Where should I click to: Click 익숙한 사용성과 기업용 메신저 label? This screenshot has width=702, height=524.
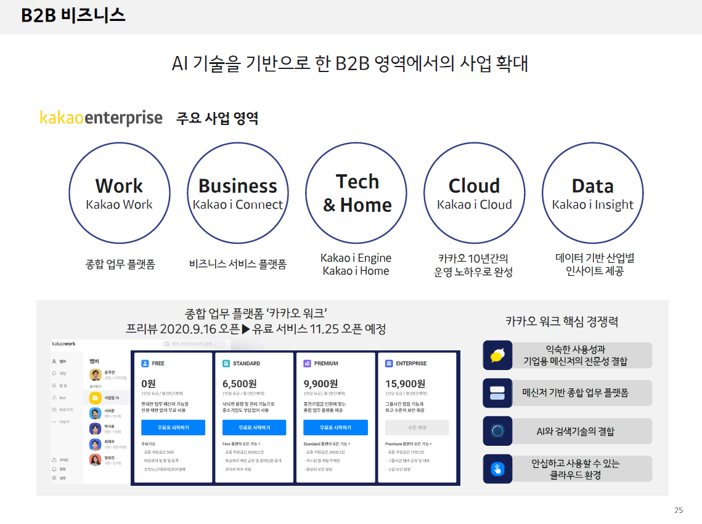[575, 355]
